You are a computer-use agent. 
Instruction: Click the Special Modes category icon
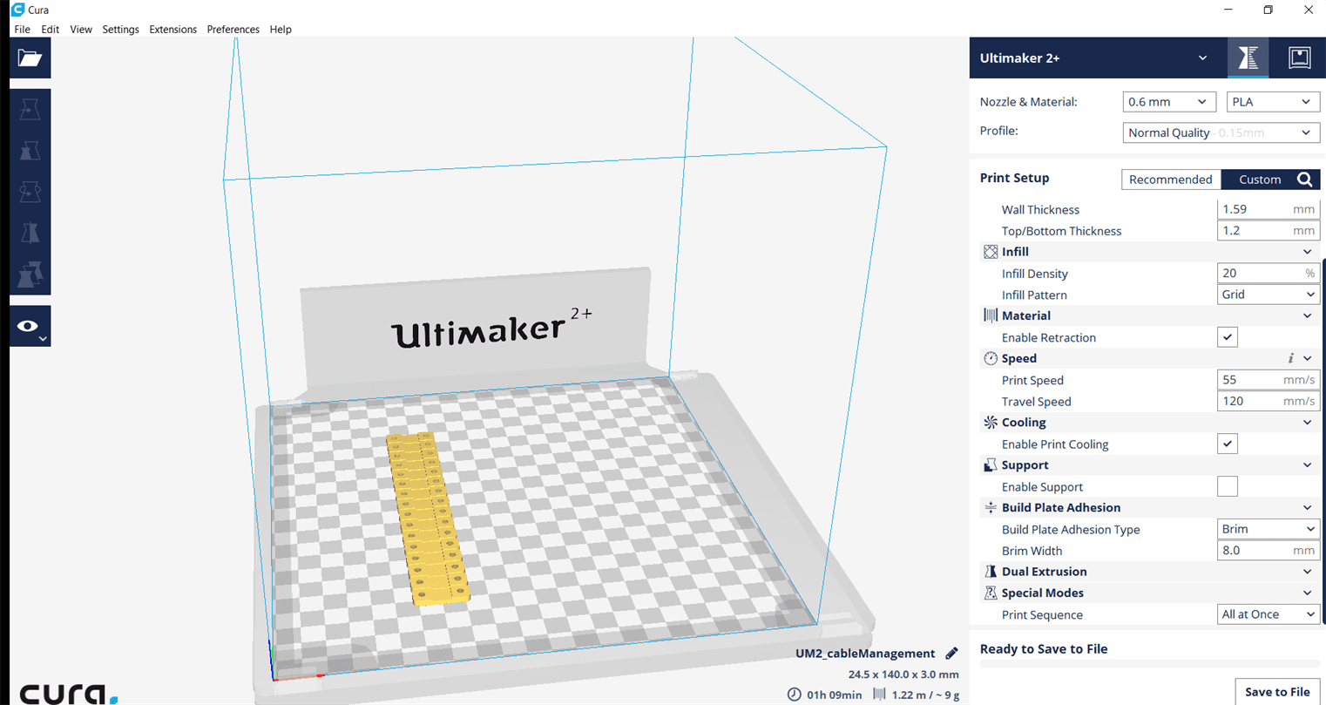pos(991,593)
